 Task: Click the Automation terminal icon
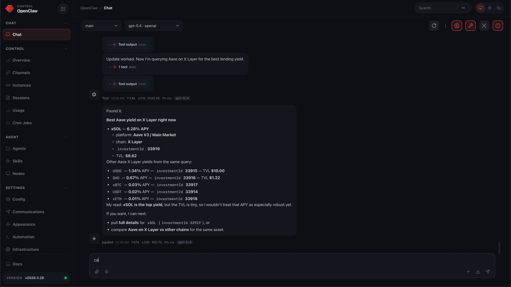pos(8,237)
